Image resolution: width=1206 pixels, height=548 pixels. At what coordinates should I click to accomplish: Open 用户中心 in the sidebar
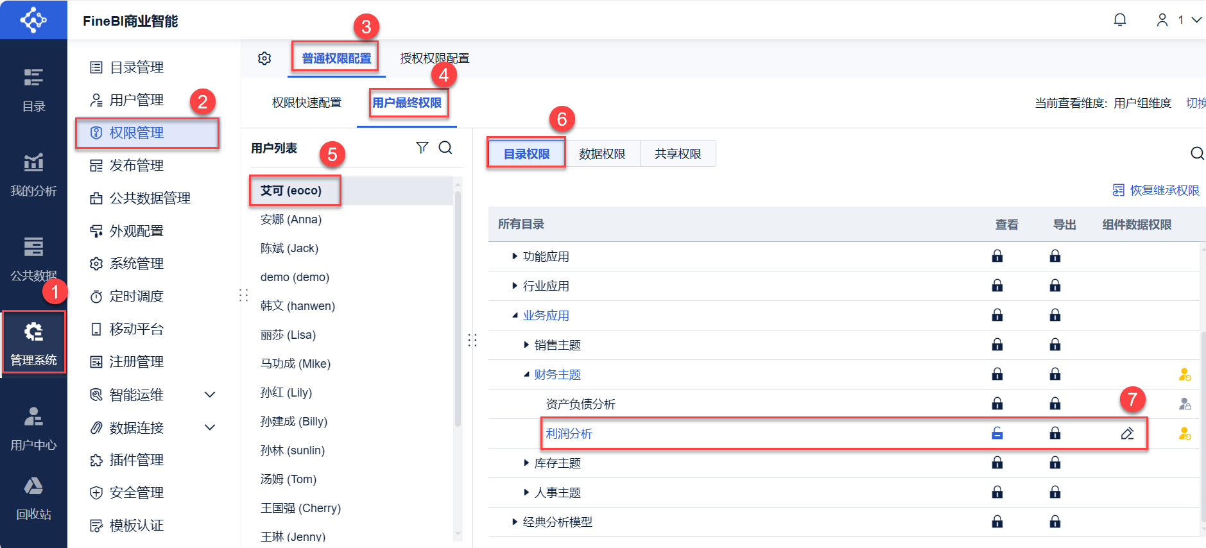[33, 428]
